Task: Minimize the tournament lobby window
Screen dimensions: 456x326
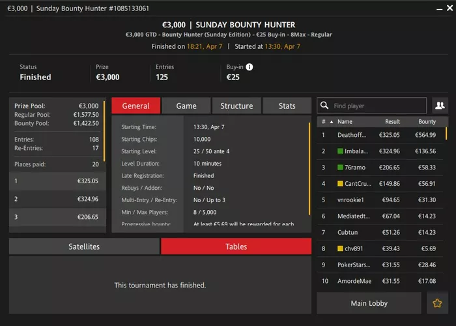Action: pyautogui.click(x=439, y=9)
